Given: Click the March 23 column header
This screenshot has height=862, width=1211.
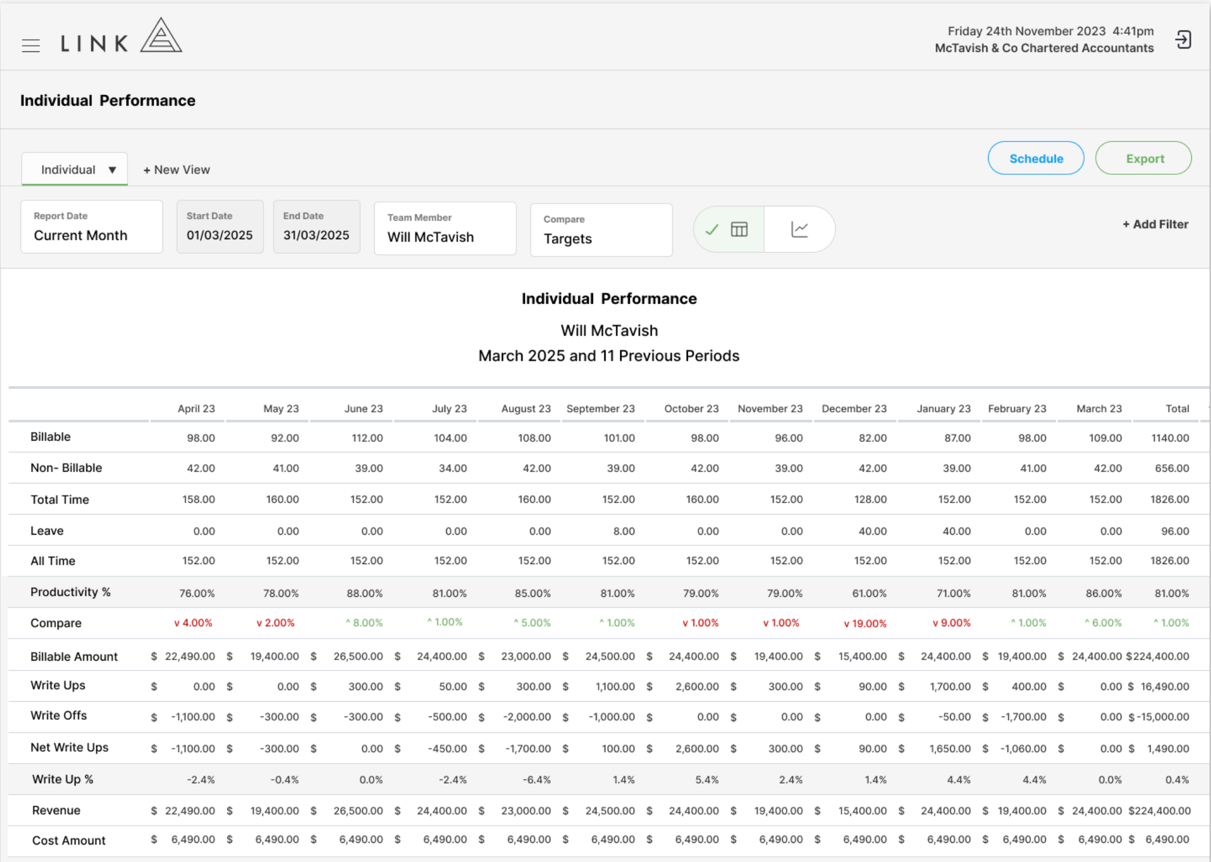Looking at the screenshot, I should click(x=1099, y=408).
